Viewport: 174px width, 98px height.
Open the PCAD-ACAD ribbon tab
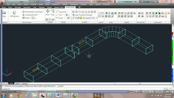pos(70,7)
